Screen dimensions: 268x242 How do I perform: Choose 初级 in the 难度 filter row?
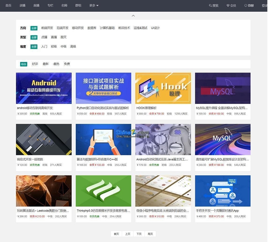tap(54, 46)
